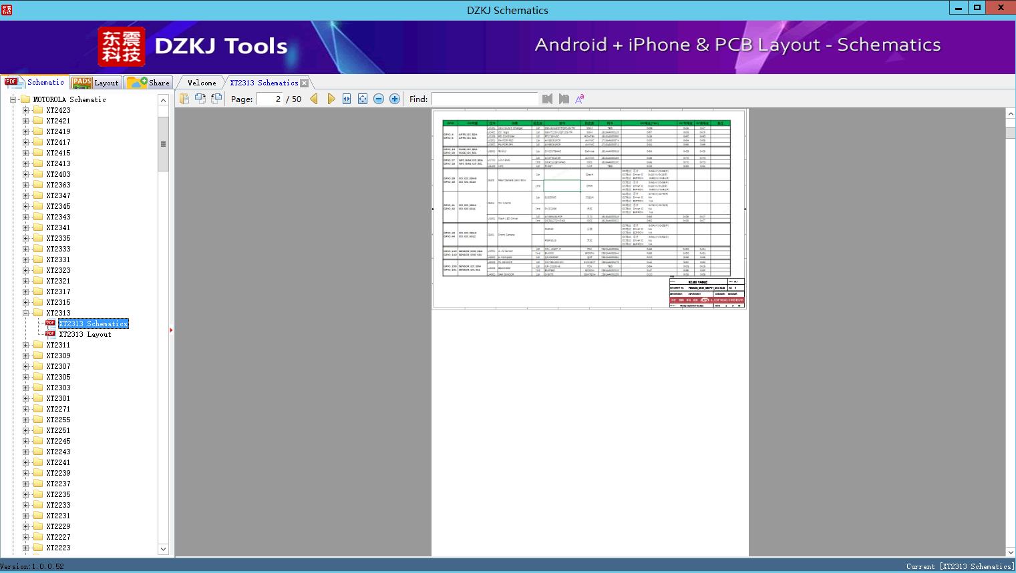Go to the next page arrow
1016x573 pixels.
pos(331,99)
